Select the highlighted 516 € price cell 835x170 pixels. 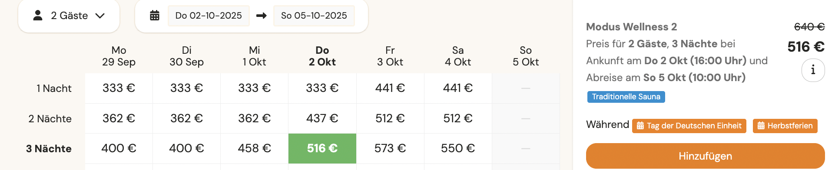pyautogui.click(x=322, y=148)
